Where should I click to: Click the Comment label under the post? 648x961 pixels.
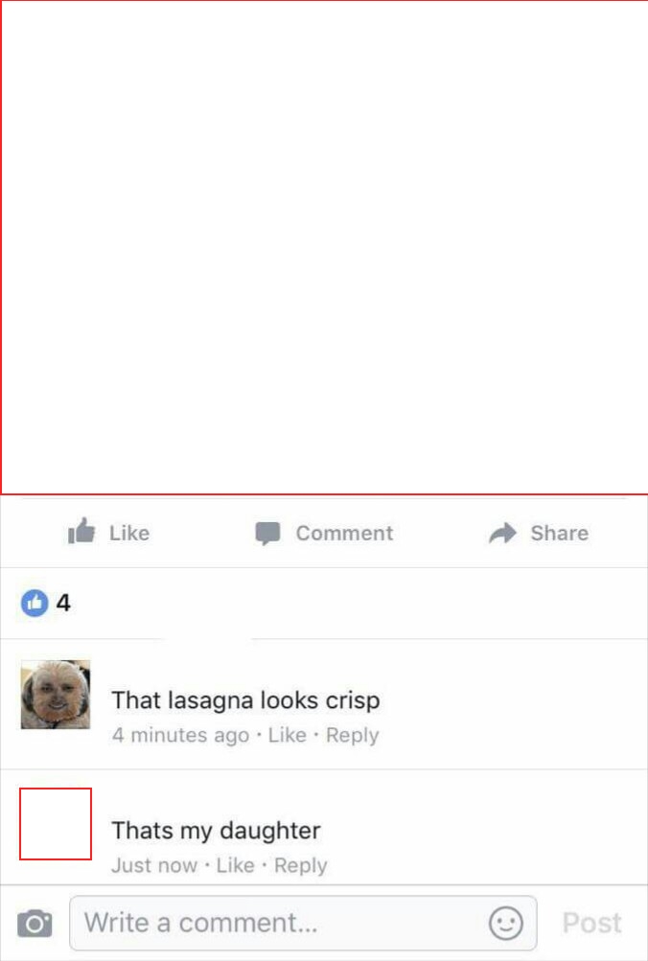coord(344,533)
